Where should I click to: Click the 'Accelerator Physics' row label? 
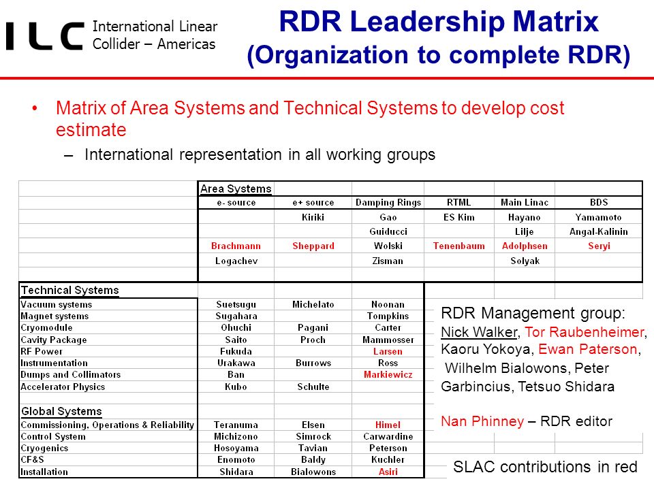click(x=63, y=387)
